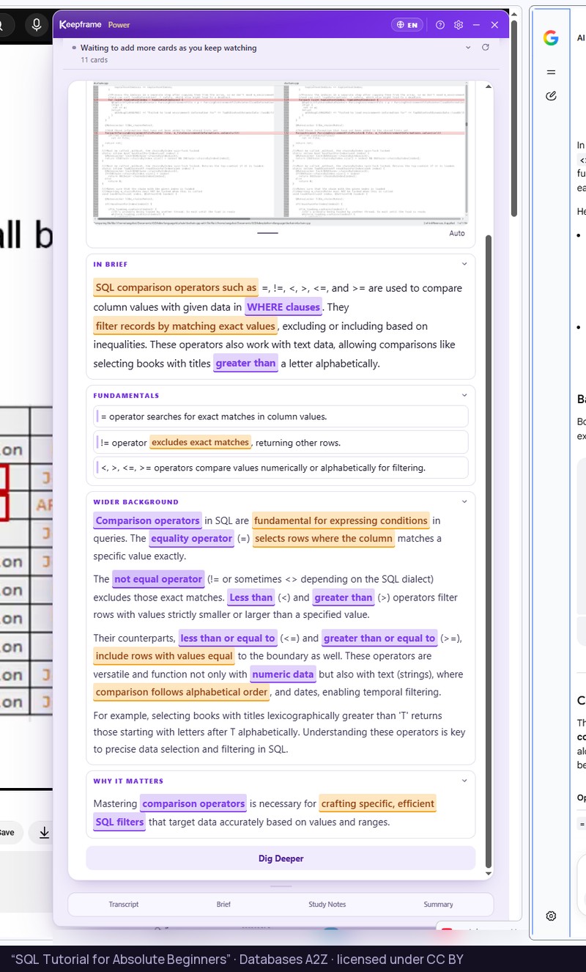Switch to the Study Notes tab
This screenshot has height=972, width=586.
click(x=327, y=904)
